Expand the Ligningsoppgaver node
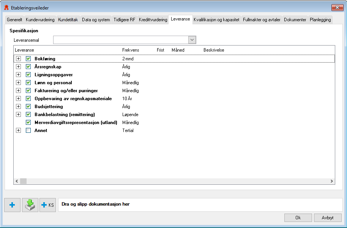Screen dimensions: 347x228 coord(18,74)
